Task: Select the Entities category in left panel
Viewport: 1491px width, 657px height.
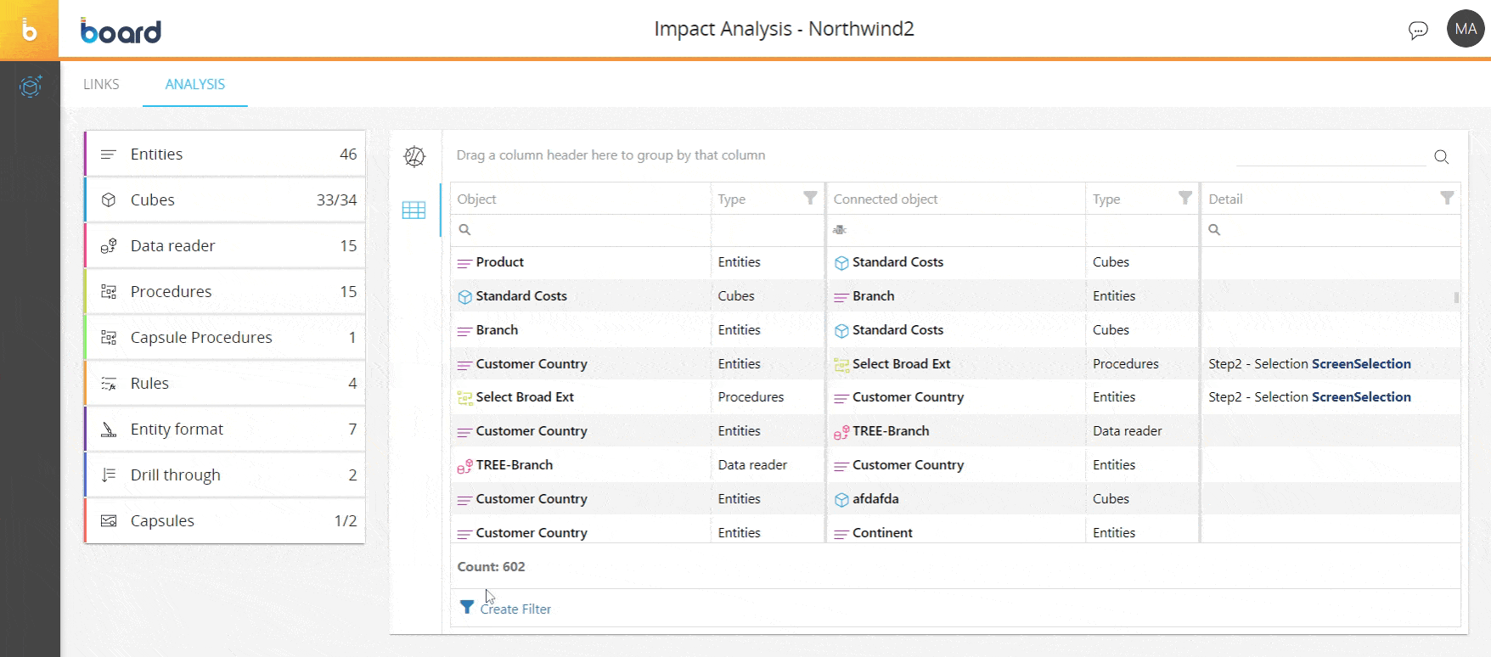Action: (x=225, y=154)
